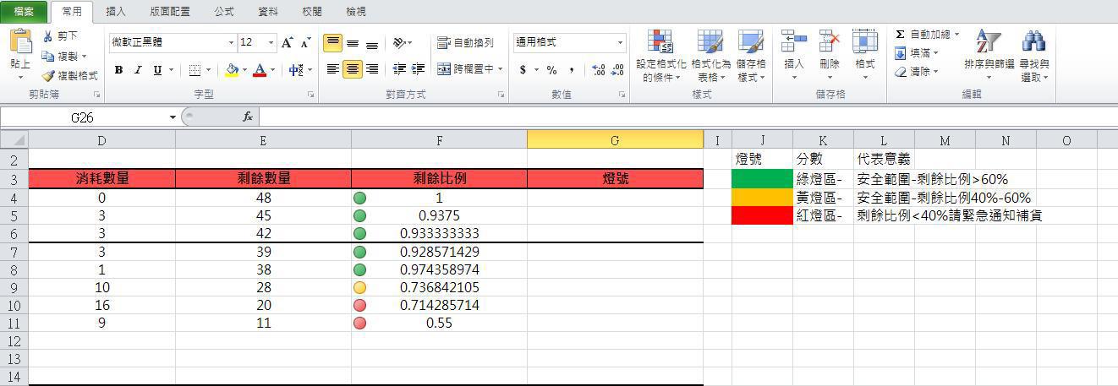The width and height of the screenshot is (1118, 386).
Task: Click the green swatch cell under 燈號
Action: coord(762,179)
